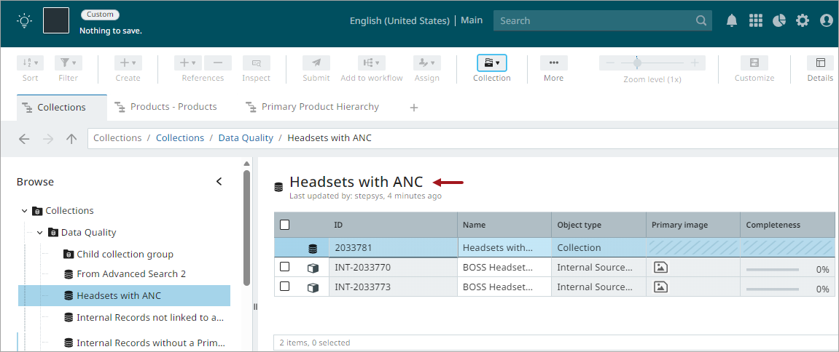The image size is (839, 352).
Task: Collapse the Browse panel chevron
Action: 219,182
